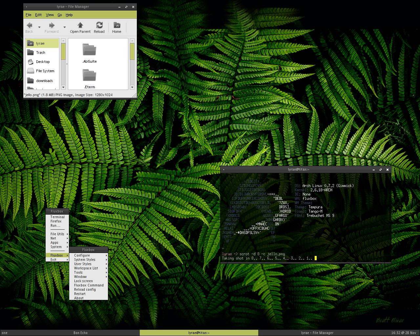Image resolution: width=420 pixels, height=336 pixels.
Task: Click folder view scrollbar down arrow
Action: point(132,87)
